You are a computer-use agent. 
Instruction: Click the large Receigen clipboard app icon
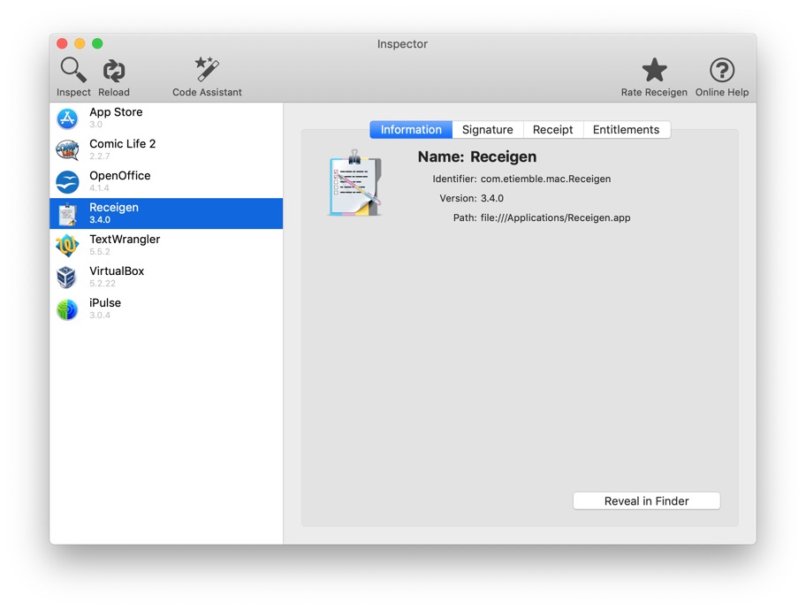pyautogui.click(x=355, y=184)
